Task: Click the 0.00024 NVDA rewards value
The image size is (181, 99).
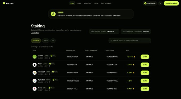Action: (72, 57)
